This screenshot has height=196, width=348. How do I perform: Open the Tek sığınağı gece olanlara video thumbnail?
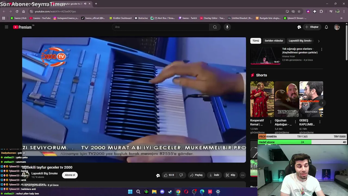(265, 56)
